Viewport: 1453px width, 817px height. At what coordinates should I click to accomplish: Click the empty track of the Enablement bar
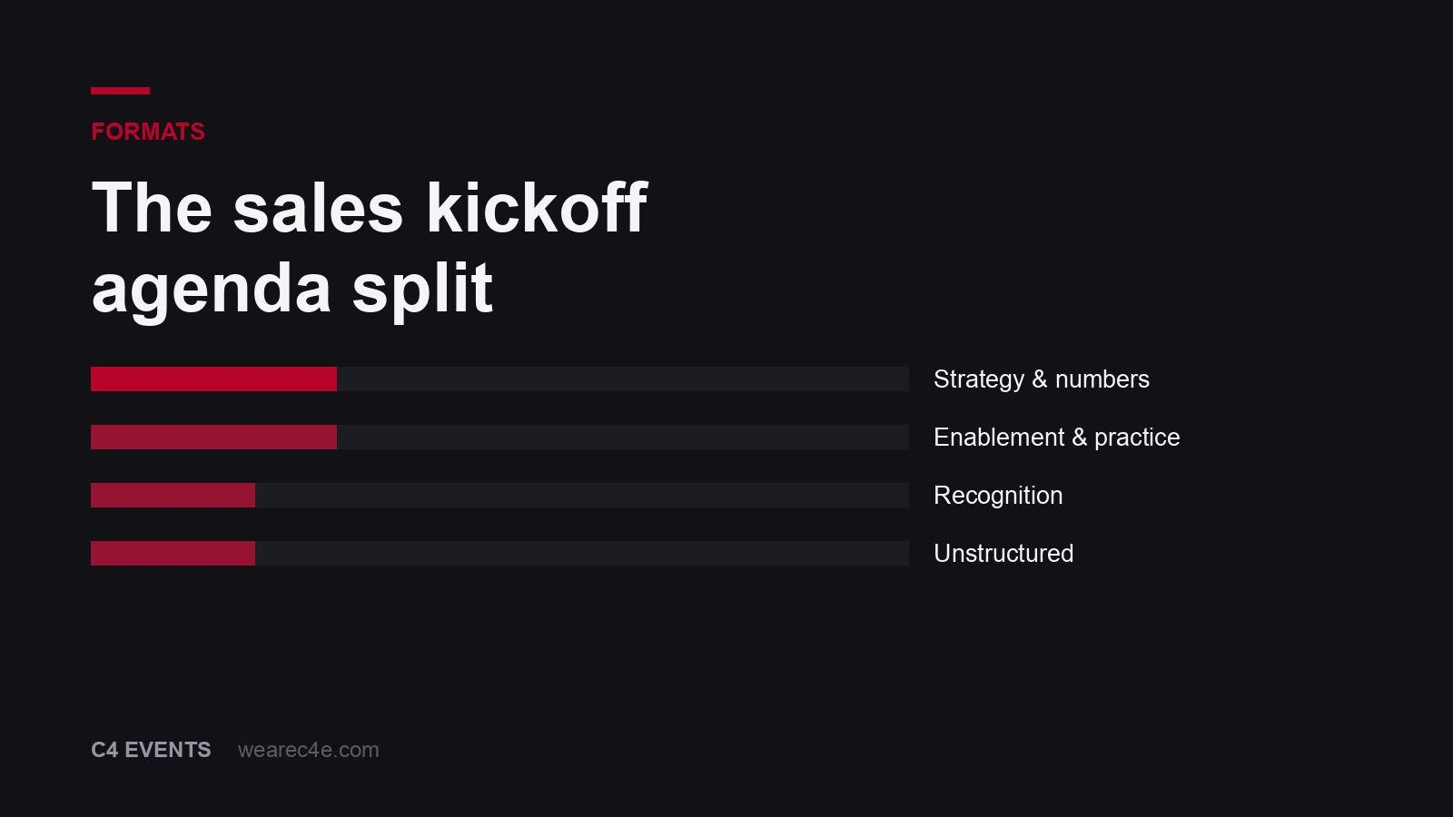pyautogui.click(x=623, y=438)
